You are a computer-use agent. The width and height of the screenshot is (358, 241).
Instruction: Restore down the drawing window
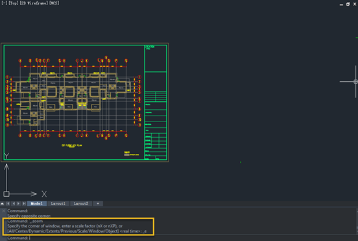(x=348, y=4)
